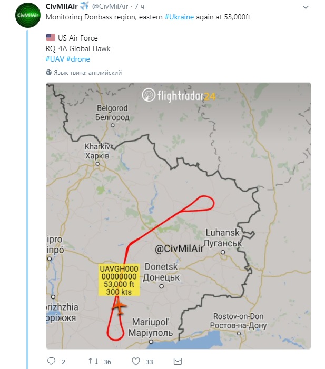Click the Kharkiv city marker on map
325x369 pixels.
[x=97, y=164]
